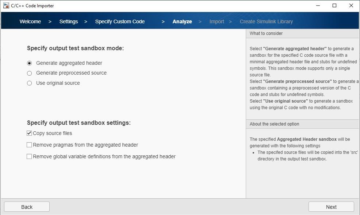Viewport: 360px width, 215px height.
Task: Uncheck the Copy source files checkbox
Action: (29, 133)
